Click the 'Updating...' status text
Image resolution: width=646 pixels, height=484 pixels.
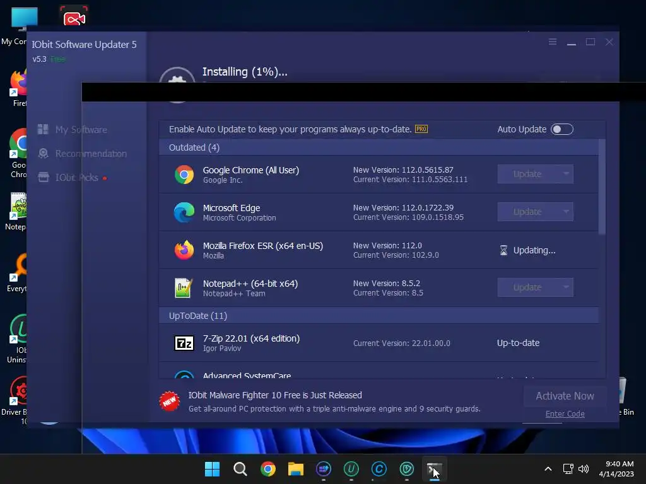click(x=534, y=250)
